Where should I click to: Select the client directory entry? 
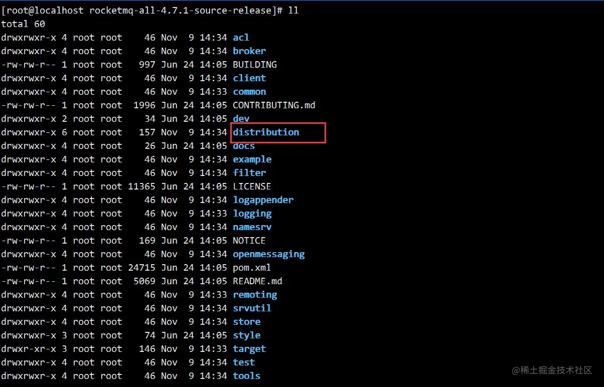tap(249, 78)
